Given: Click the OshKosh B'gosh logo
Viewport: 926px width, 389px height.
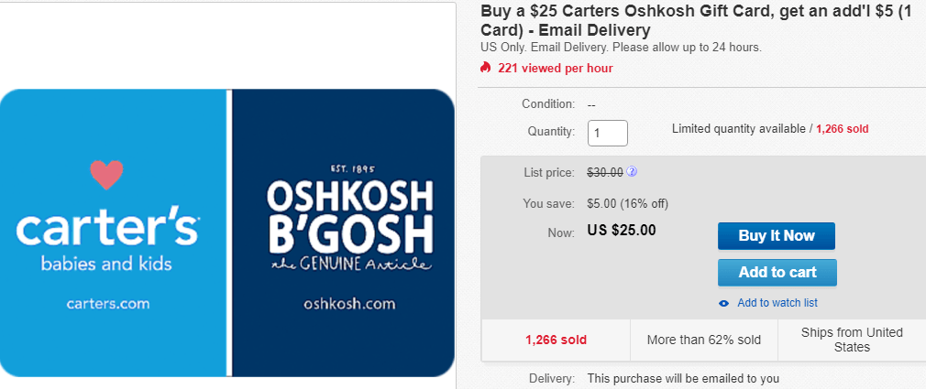Looking at the screenshot, I should pyautogui.click(x=349, y=218).
